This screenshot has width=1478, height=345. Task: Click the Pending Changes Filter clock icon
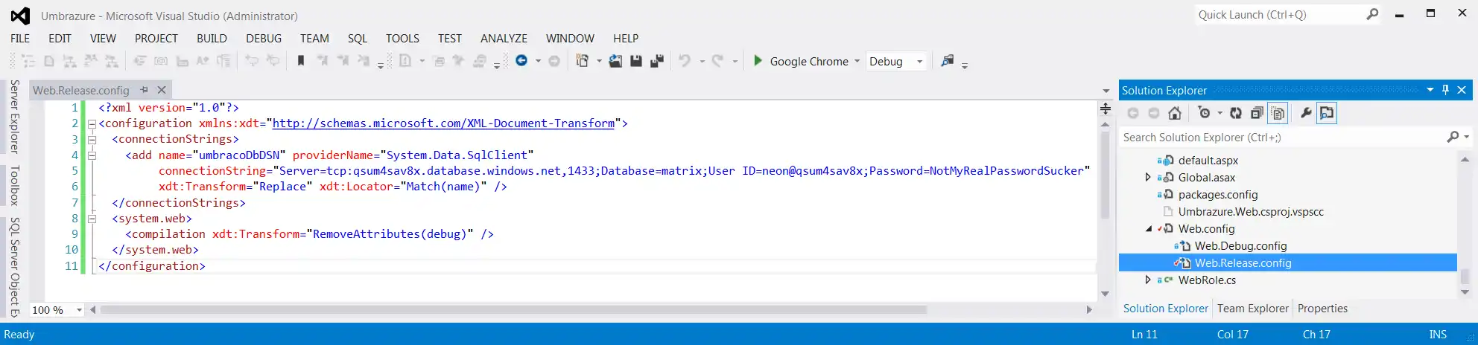[x=1204, y=113]
